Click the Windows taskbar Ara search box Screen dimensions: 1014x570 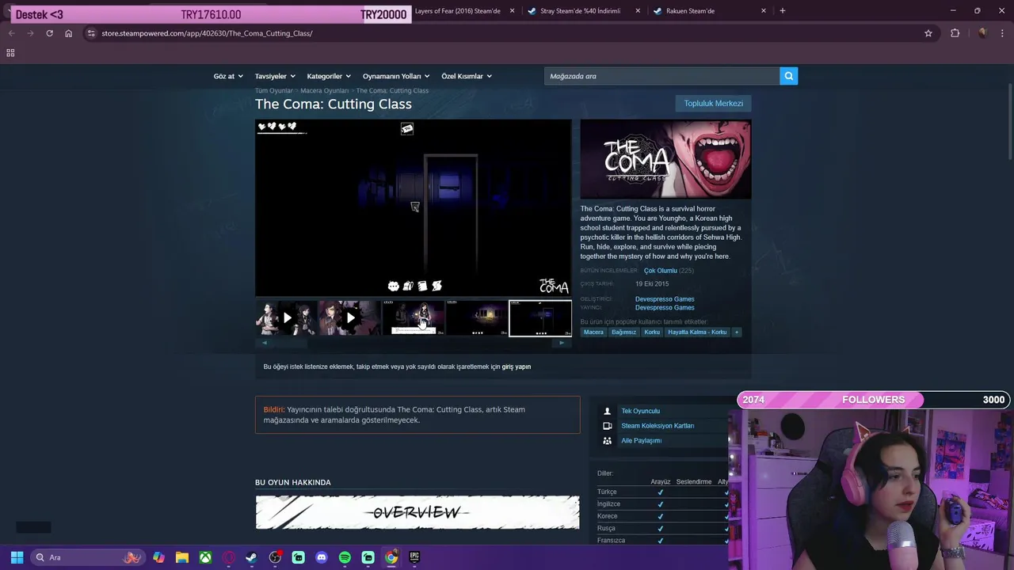87,557
